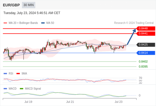Click the 30 MIN timeframe button
Screen dimensions: 156x106
pyautogui.click(x=28, y=5)
